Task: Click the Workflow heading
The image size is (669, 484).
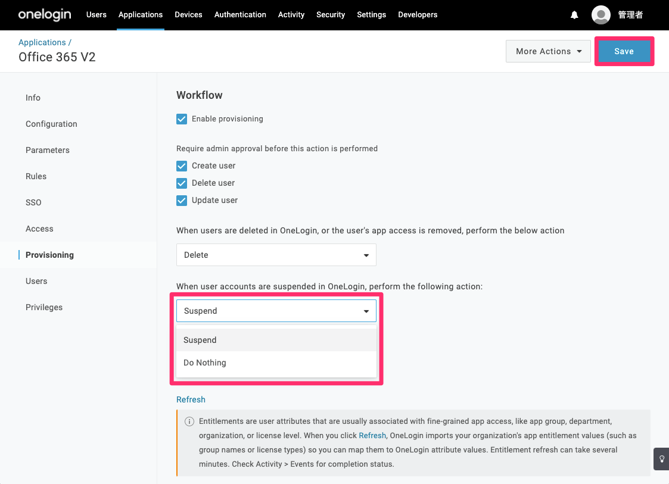Action: point(199,95)
